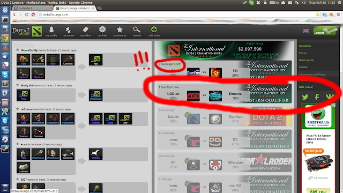Bookmark Morty Bot's trade with its star
Image resolution: width=343 pixels, height=193 pixels.
click(18, 85)
